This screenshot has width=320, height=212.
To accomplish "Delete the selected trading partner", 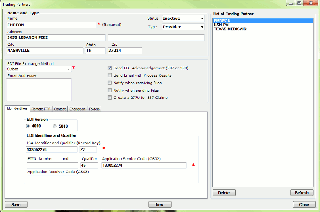I will pyautogui.click(x=224, y=193).
